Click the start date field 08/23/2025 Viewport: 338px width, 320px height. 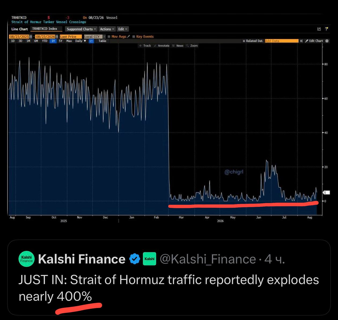19,36
